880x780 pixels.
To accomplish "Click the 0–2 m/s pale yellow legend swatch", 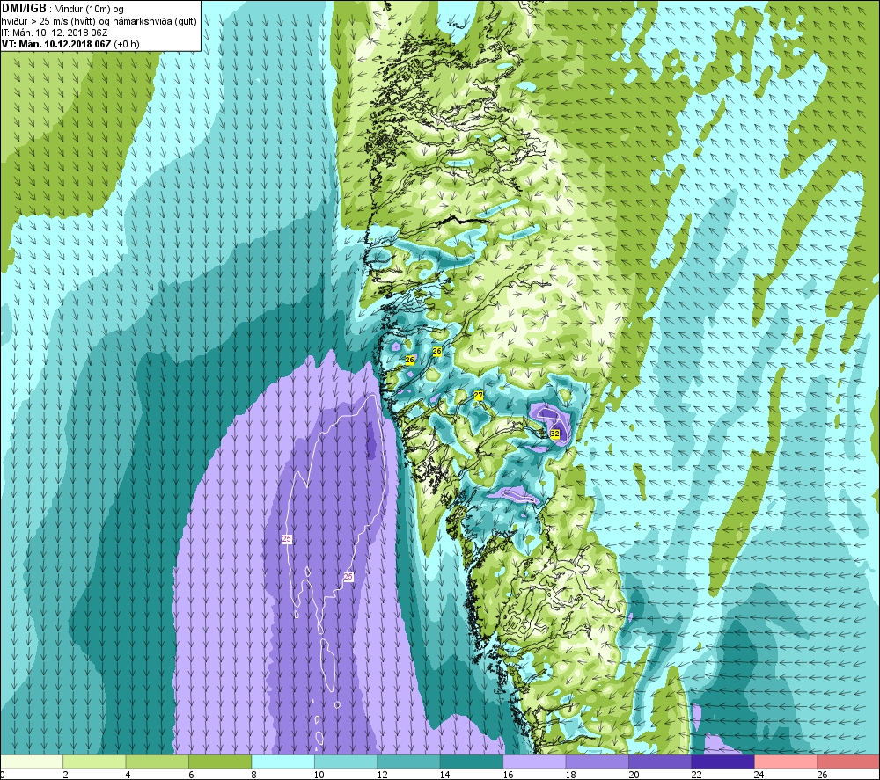I will (x=32, y=762).
